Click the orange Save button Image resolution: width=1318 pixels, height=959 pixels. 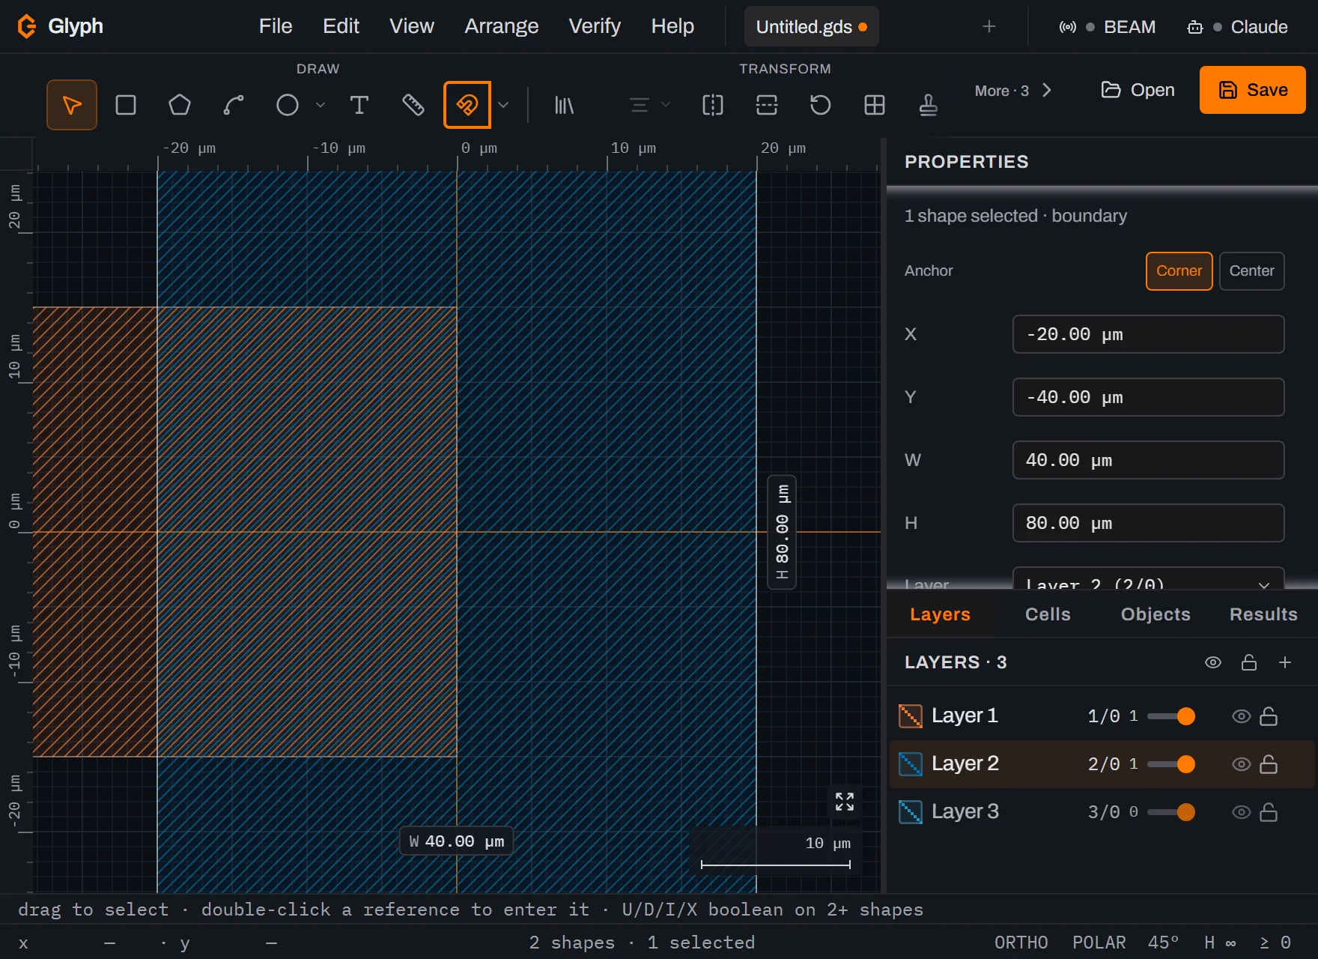[1253, 90]
